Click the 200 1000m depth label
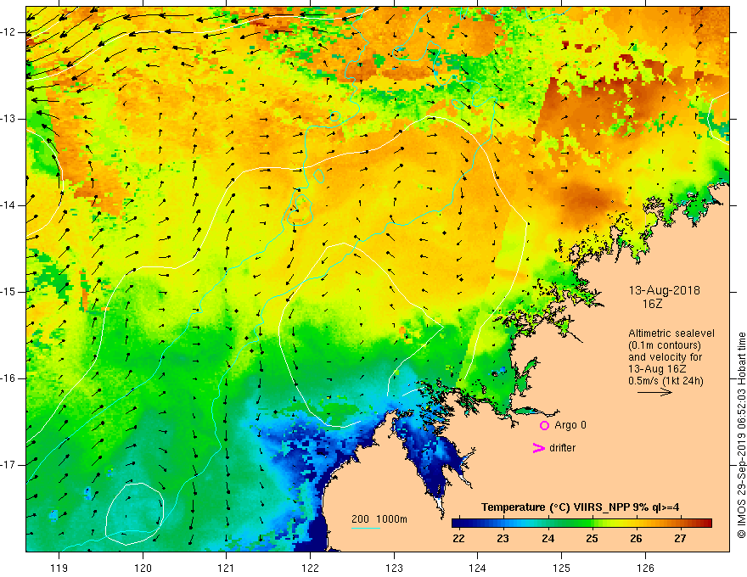 point(379,519)
